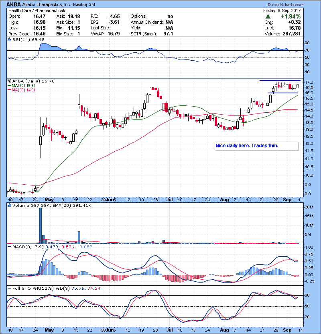This screenshot has width=321, height=334.
Task: Click the MACD value 0.479 in legend
Action: point(52,247)
